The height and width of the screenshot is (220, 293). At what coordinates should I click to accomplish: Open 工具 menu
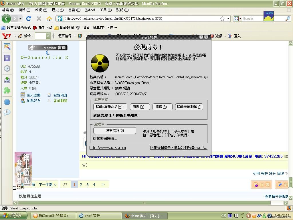pyautogui.click(x=106, y=10)
